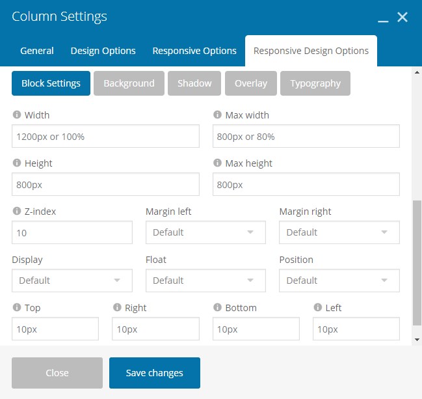
Task: Expand the Margin right dropdown
Action: coord(339,232)
